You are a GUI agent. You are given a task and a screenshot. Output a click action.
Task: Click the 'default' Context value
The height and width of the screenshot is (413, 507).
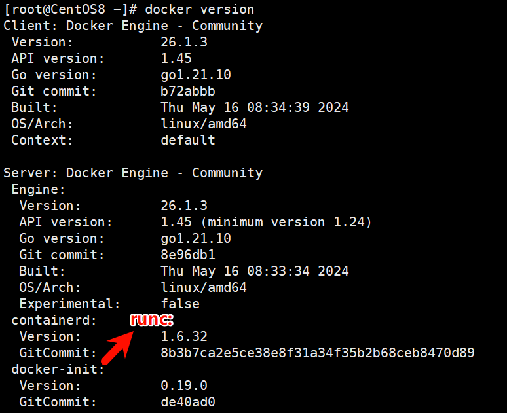(188, 140)
